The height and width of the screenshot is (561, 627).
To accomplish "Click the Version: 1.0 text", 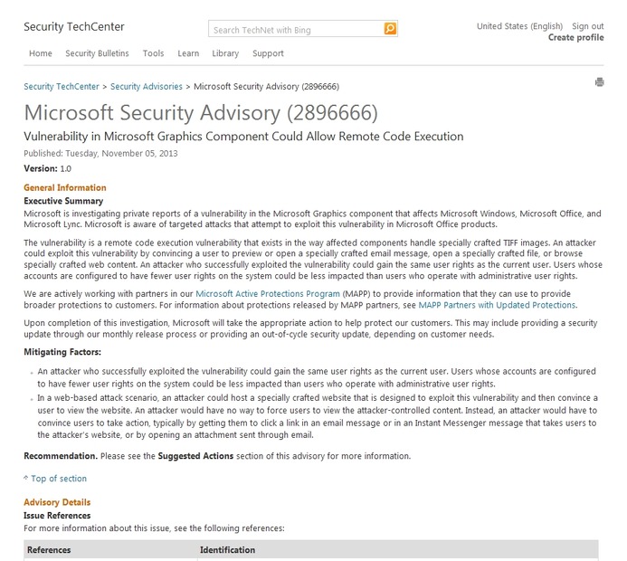I will tap(48, 168).
